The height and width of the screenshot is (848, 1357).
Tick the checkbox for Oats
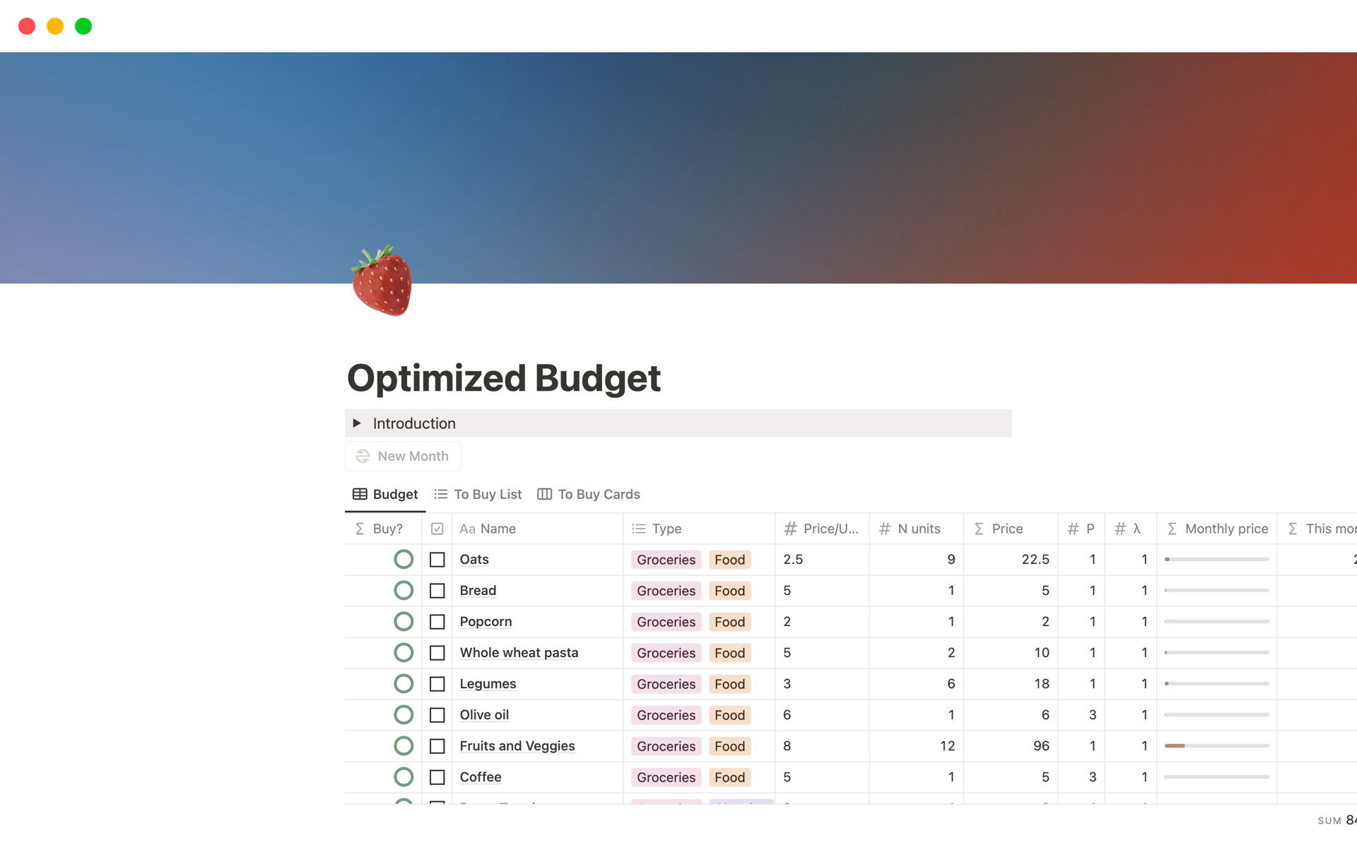pos(437,560)
